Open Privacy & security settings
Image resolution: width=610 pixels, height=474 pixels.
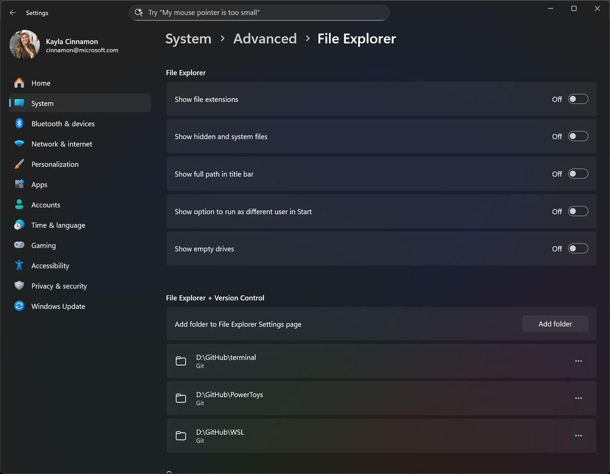coord(80,285)
